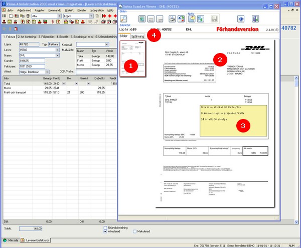Screen dimensions: 301x248
Task: Open the Arkiv menu
Action: point(11,10)
